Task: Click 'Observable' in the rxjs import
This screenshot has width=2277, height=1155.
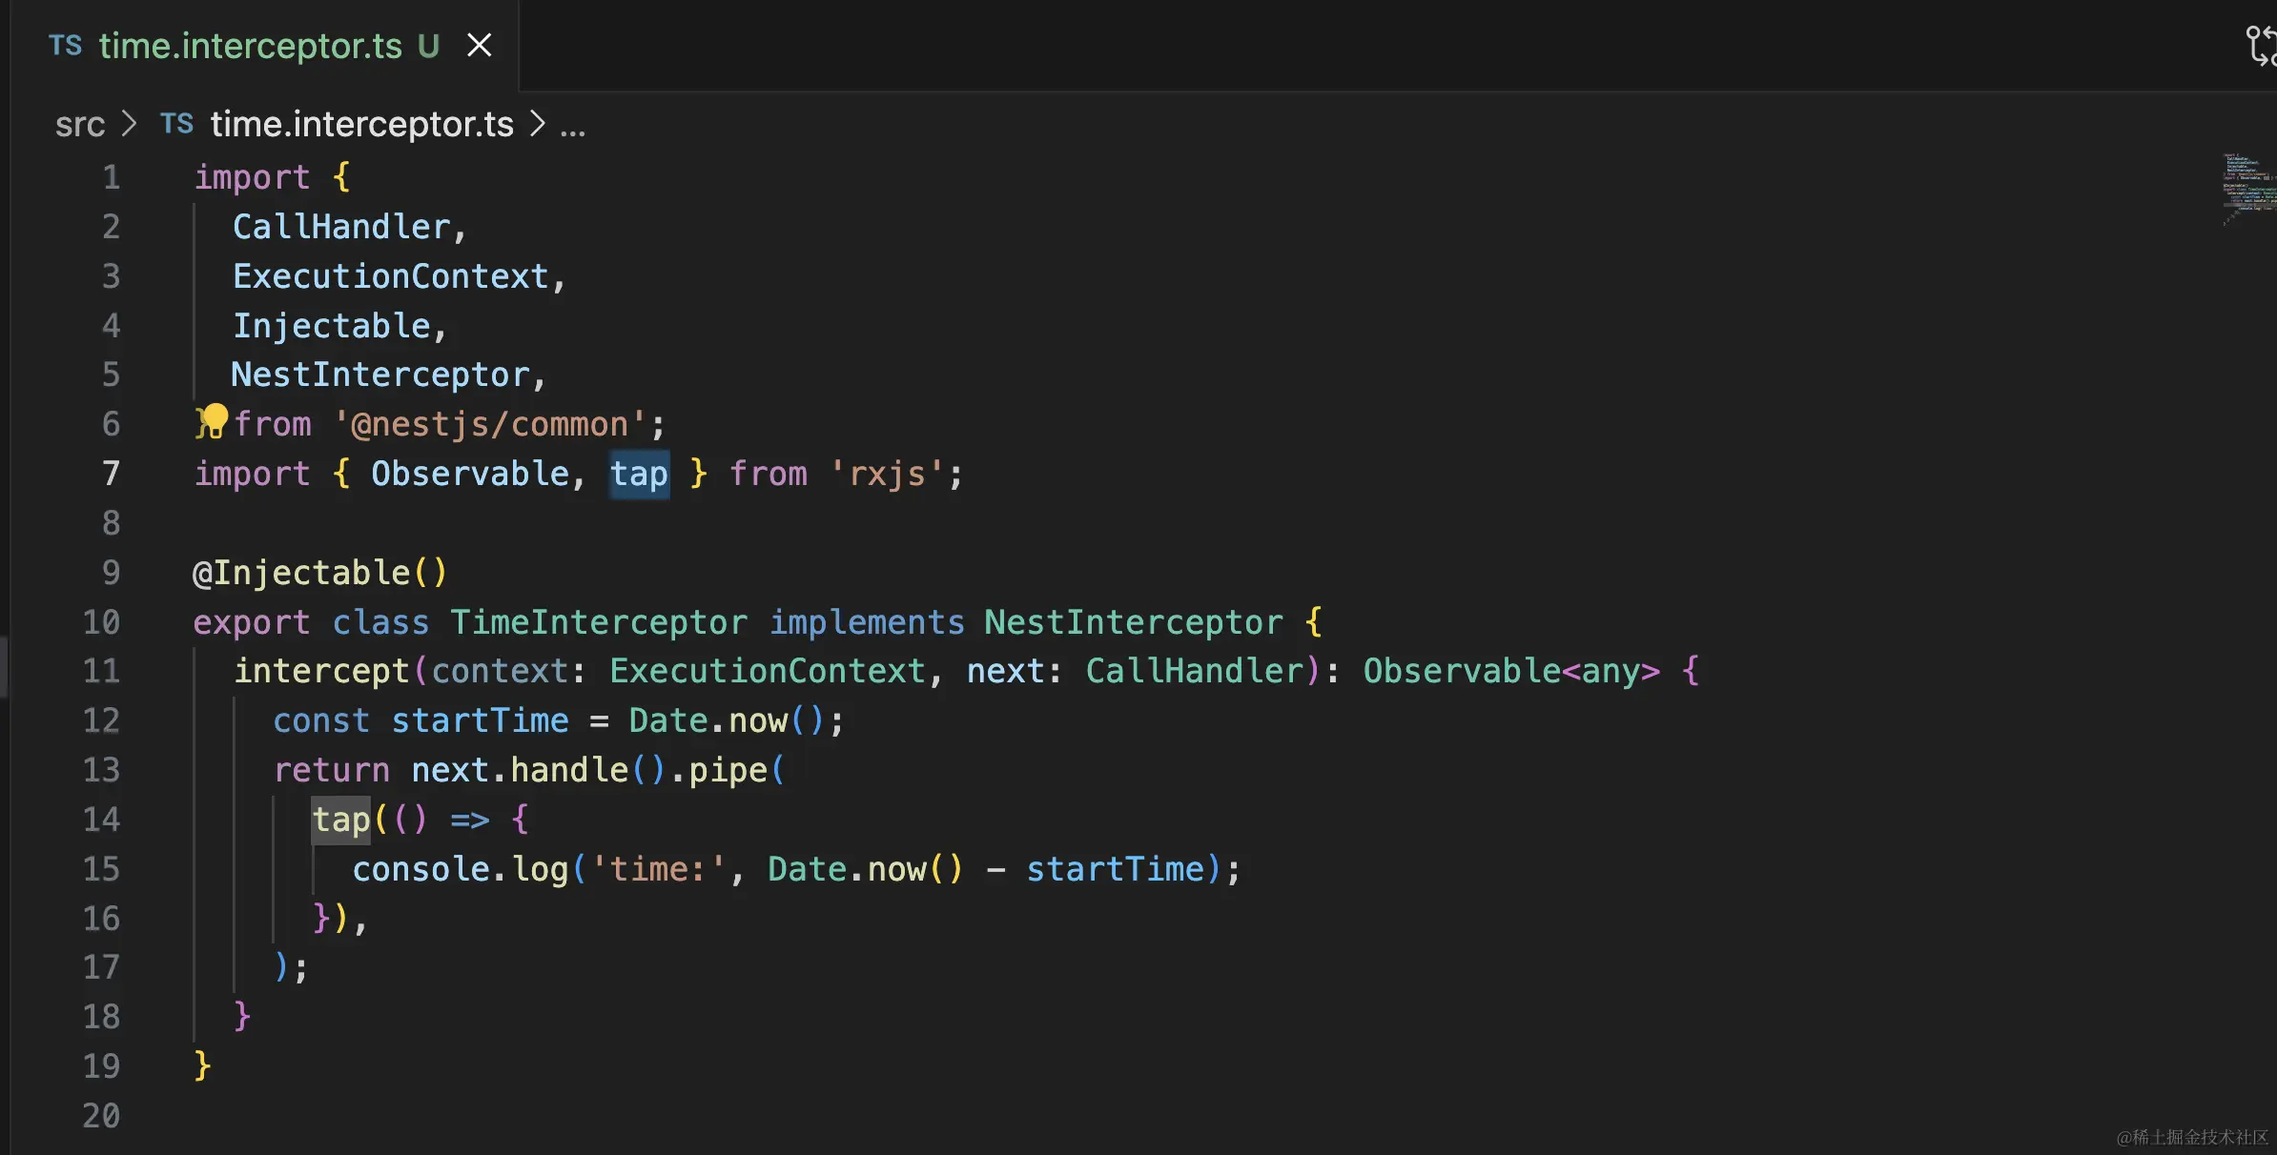Action: 470,474
